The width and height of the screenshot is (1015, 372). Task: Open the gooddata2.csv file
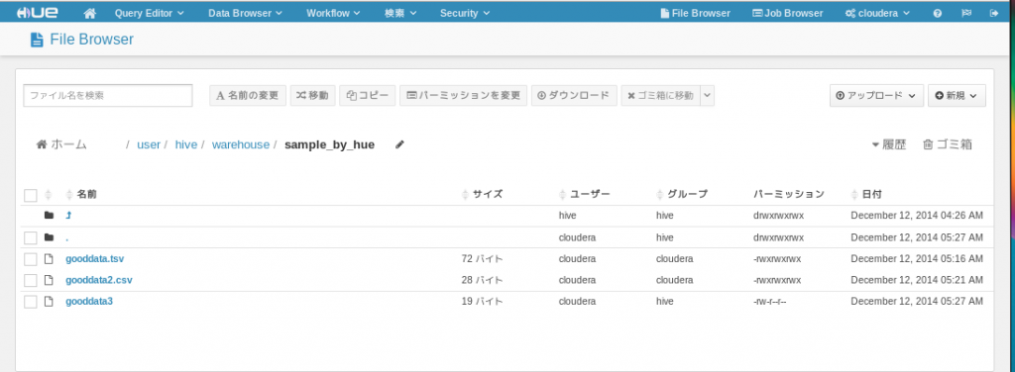point(99,280)
